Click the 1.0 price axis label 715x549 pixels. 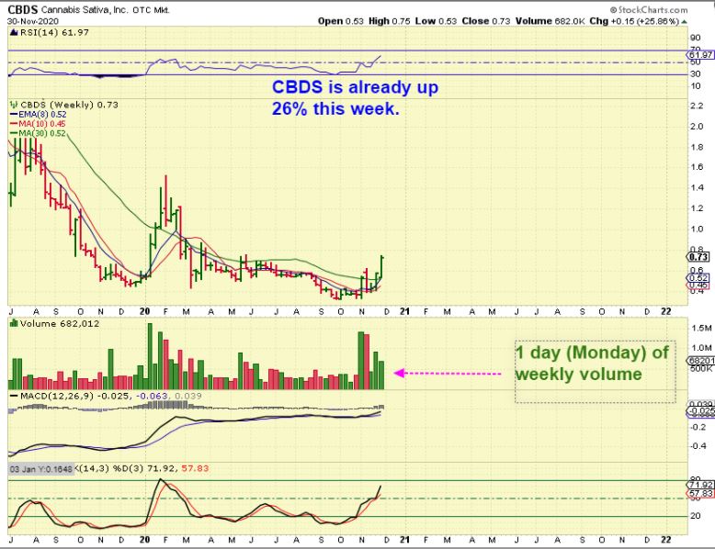coord(697,230)
